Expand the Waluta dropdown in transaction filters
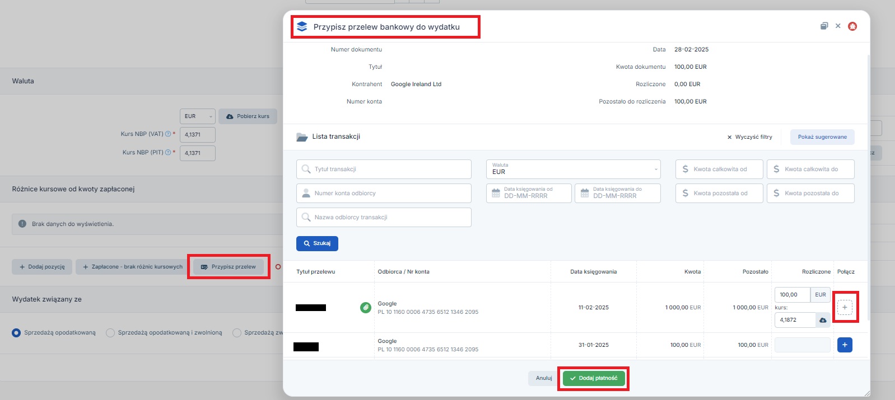Viewport: 895px width, 400px height. [x=573, y=169]
